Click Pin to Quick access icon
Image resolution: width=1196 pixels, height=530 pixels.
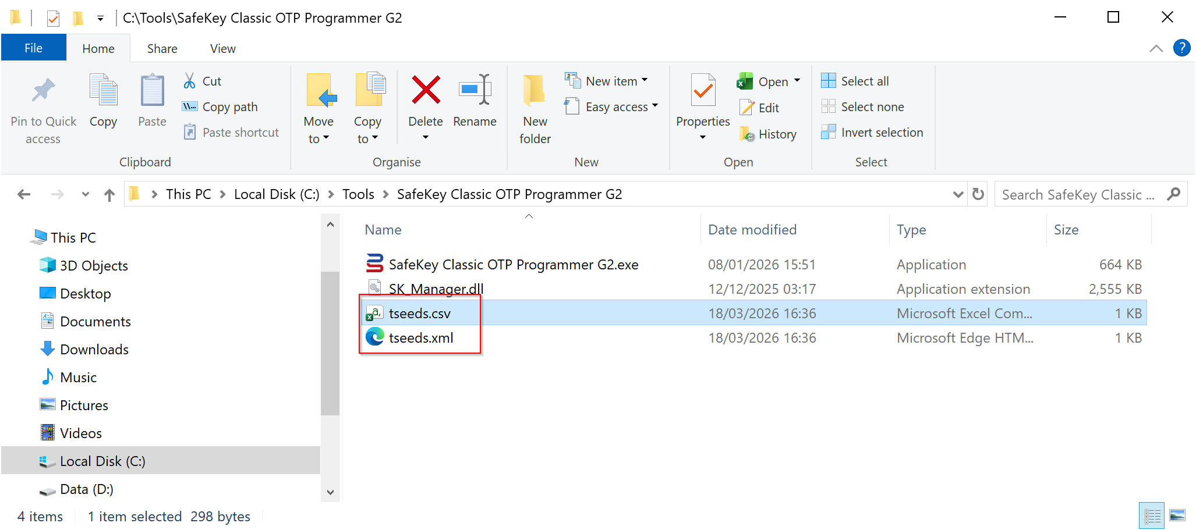coord(43,91)
